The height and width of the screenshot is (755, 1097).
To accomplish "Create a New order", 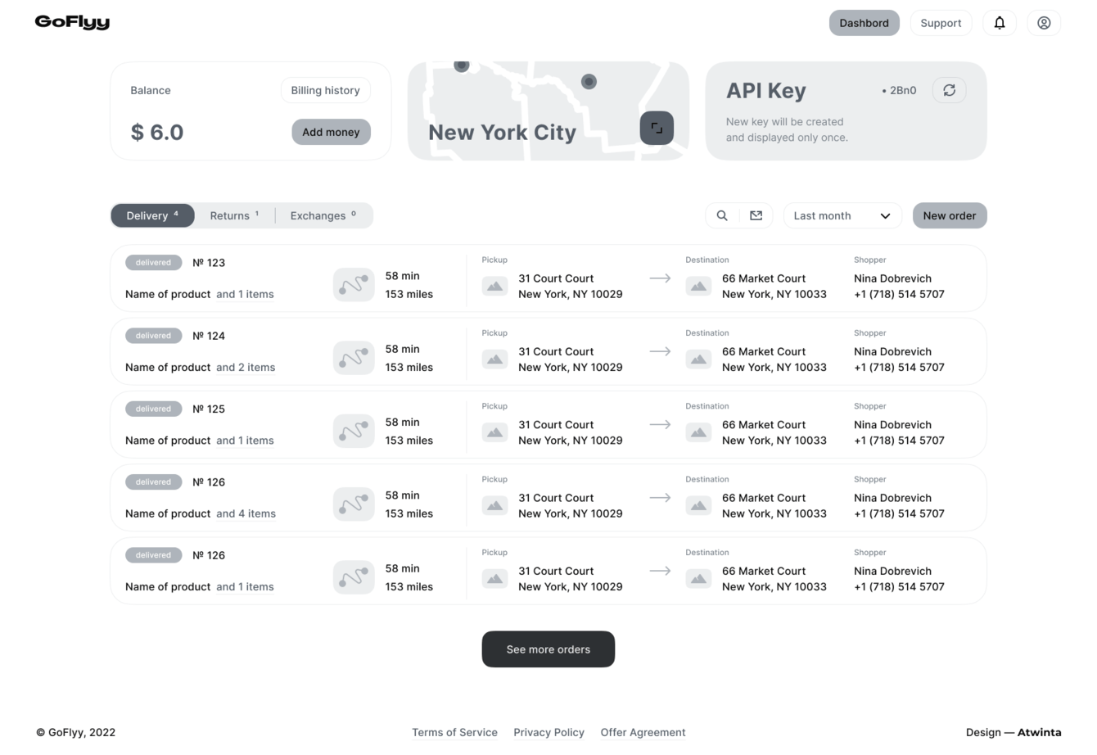I will tap(949, 215).
